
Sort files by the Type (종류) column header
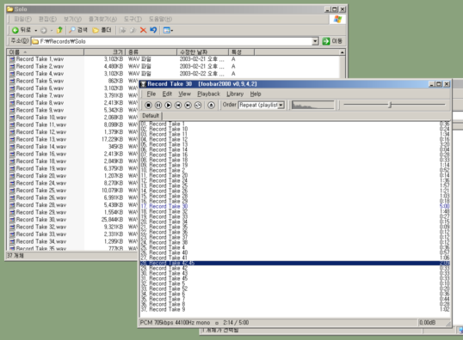151,52
